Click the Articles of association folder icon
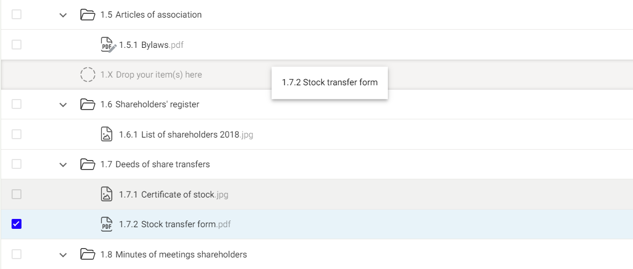Image resolution: width=633 pixels, height=269 pixels. [x=88, y=15]
